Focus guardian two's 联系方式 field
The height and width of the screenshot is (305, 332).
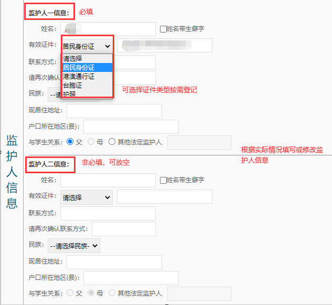coord(108,213)
